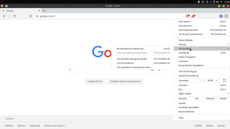Screen dimensions: 230x129
Task: Open İndirilenler menu item
Action: coord(202,53)
